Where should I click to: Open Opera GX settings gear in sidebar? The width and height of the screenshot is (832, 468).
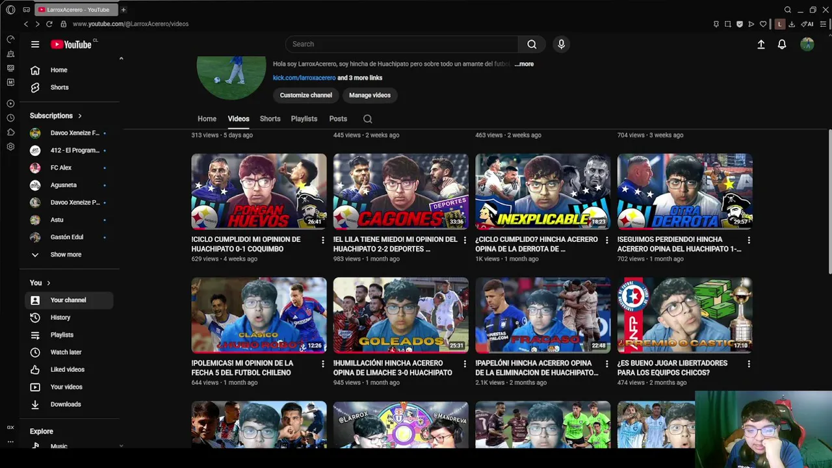click(10, 147)
